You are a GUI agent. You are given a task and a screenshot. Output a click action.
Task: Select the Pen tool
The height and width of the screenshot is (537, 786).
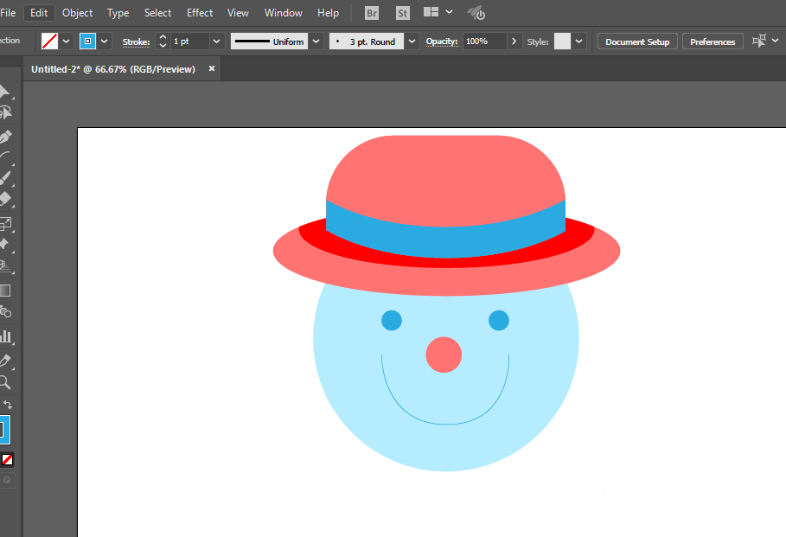(x=5, y=137)
